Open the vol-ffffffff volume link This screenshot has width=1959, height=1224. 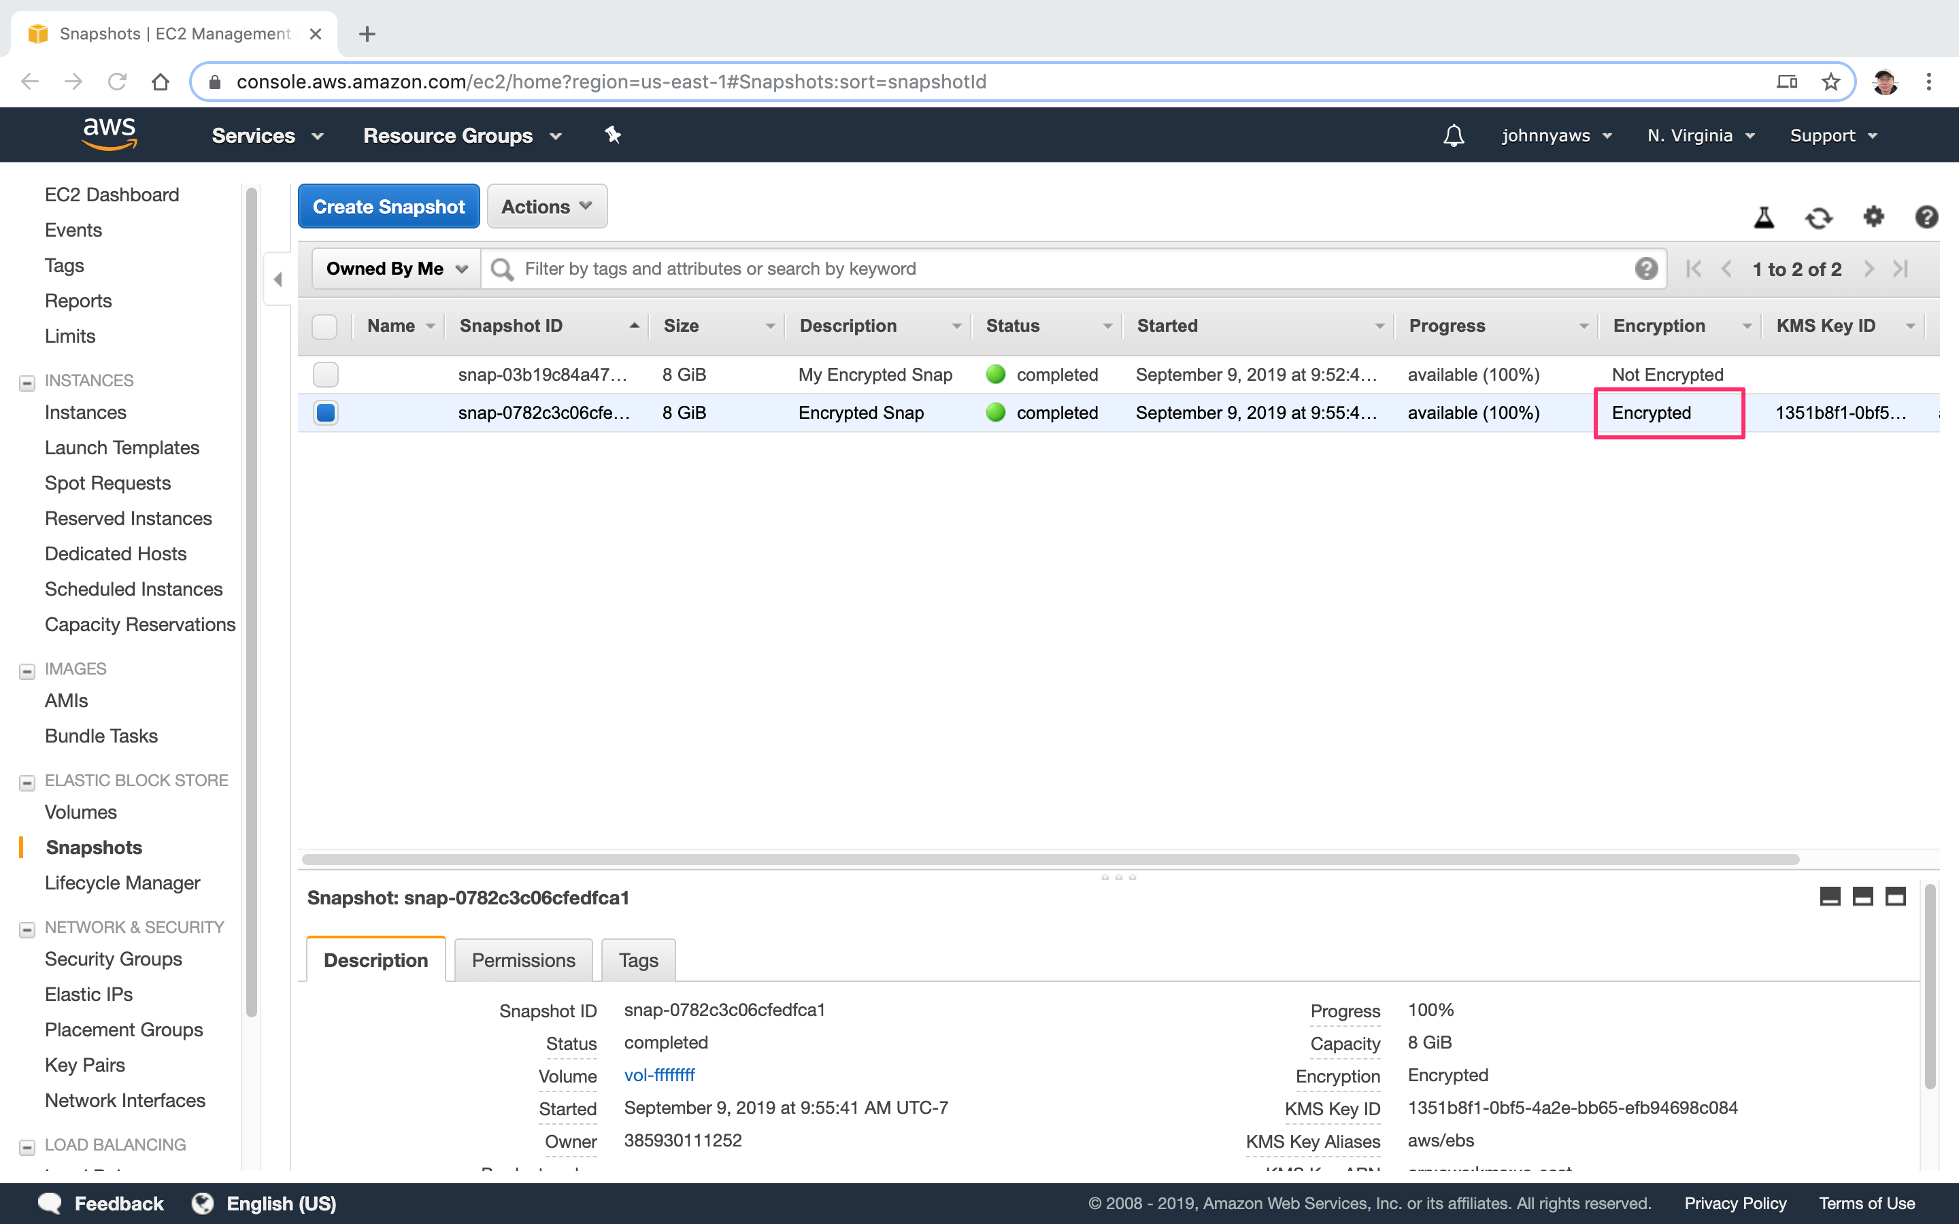coord(659,1075)
